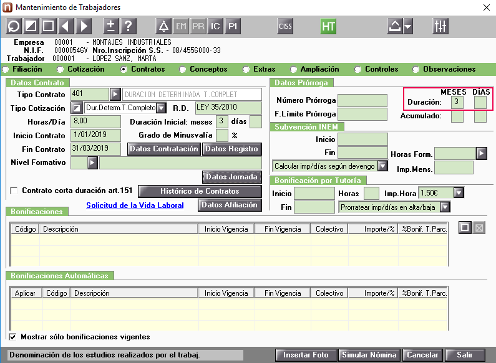Expand Imp.Hora 1,50€ dropdown
The height and width of the screenshot is (363, 496).
click(459, 192)
